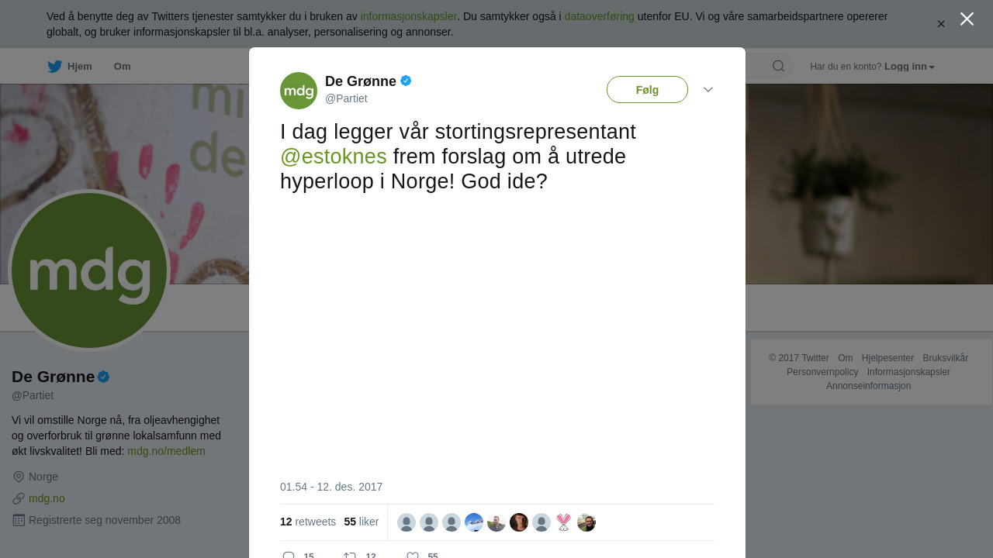This screenshot has height=558, width=993.
Task: Open the mdg.no website link
Action: (47, 498)
